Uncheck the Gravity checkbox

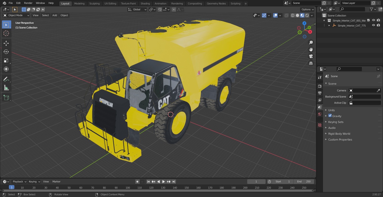tap(330, 116)
